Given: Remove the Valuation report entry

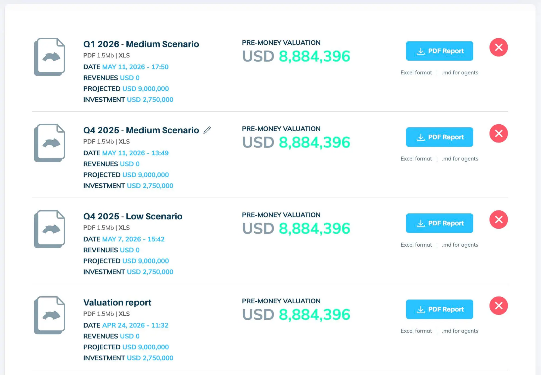Looking at the screenshot, I should [499, 306].
